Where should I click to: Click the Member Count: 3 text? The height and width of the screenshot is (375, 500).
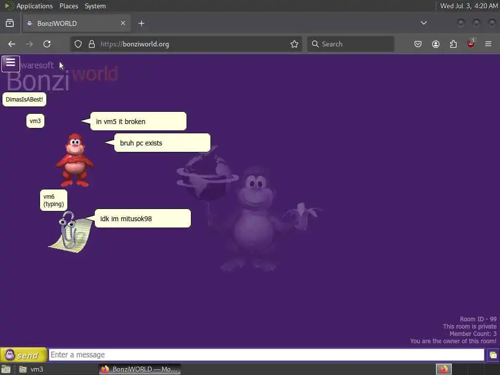click(x=473, y=334)
